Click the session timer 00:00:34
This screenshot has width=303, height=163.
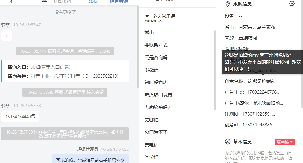62,2
